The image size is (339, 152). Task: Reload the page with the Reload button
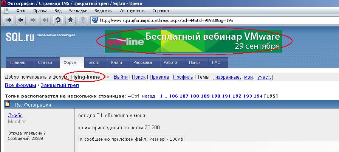click(57, 20)
